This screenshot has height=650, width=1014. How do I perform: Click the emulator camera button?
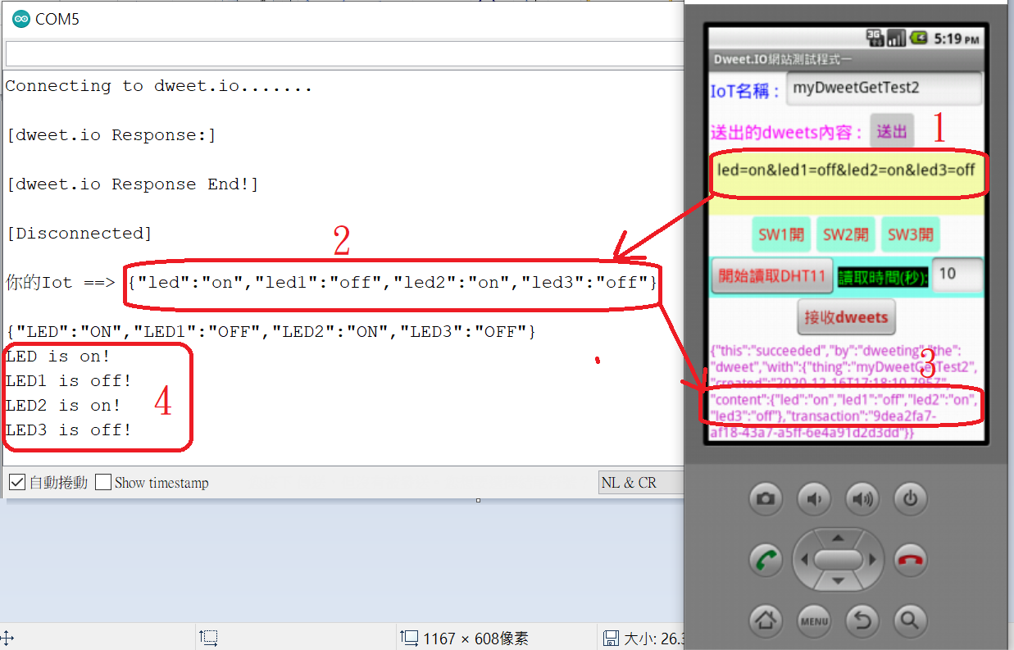click(766, 498)
